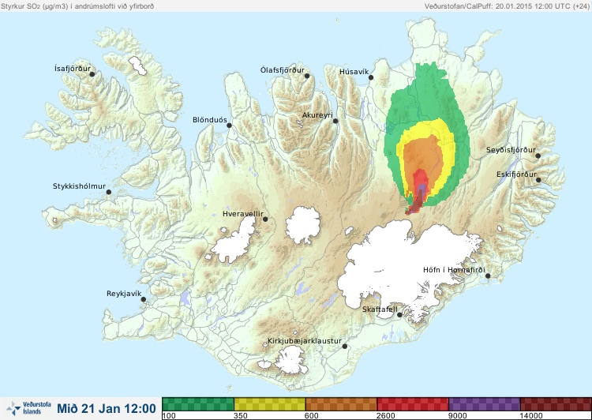Viewport: 592px width, 420px height.
Task: Click the 'Akureyri' place label
Action: pyautogui.click(x=317, y=115)
